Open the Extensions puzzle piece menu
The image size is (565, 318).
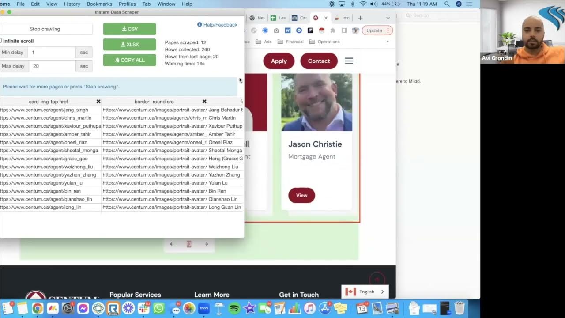point(333,30)
